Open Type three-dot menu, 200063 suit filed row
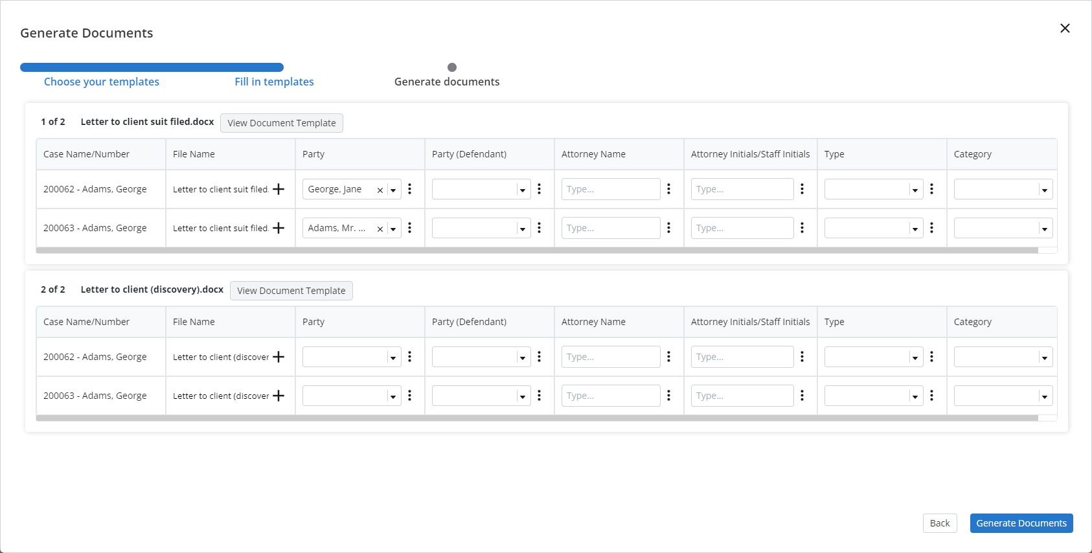The image size is (1092, 553). point(931,228)
